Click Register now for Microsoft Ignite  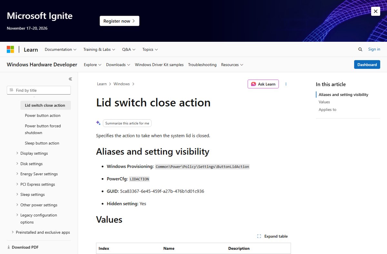[x=119, y=21]
